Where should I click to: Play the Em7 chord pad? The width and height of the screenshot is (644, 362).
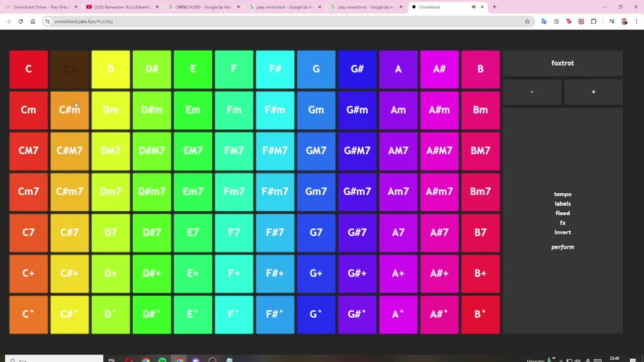point(193,192)
